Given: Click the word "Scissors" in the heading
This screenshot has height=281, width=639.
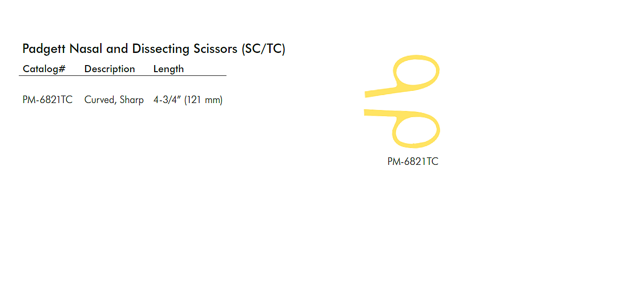Looking at the screenshot, I should coord(215,49).
